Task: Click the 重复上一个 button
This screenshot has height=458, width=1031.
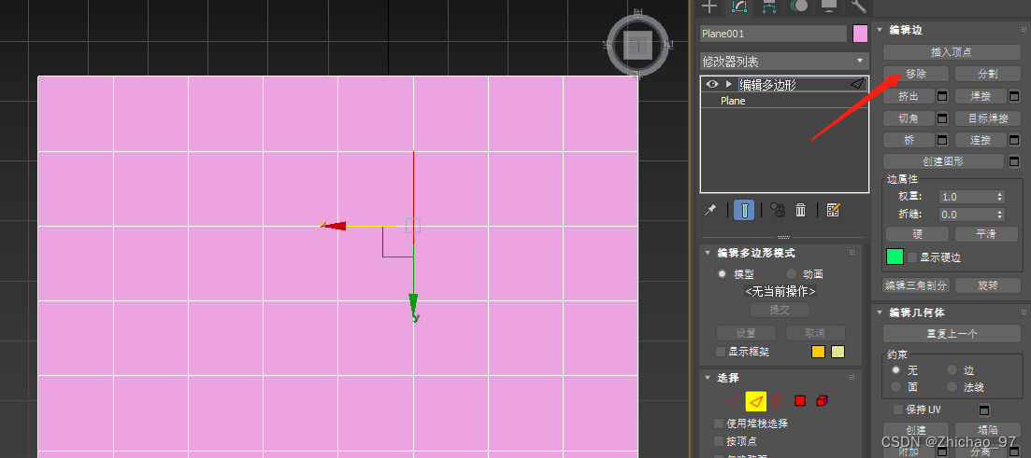Action: click(952, 333)
